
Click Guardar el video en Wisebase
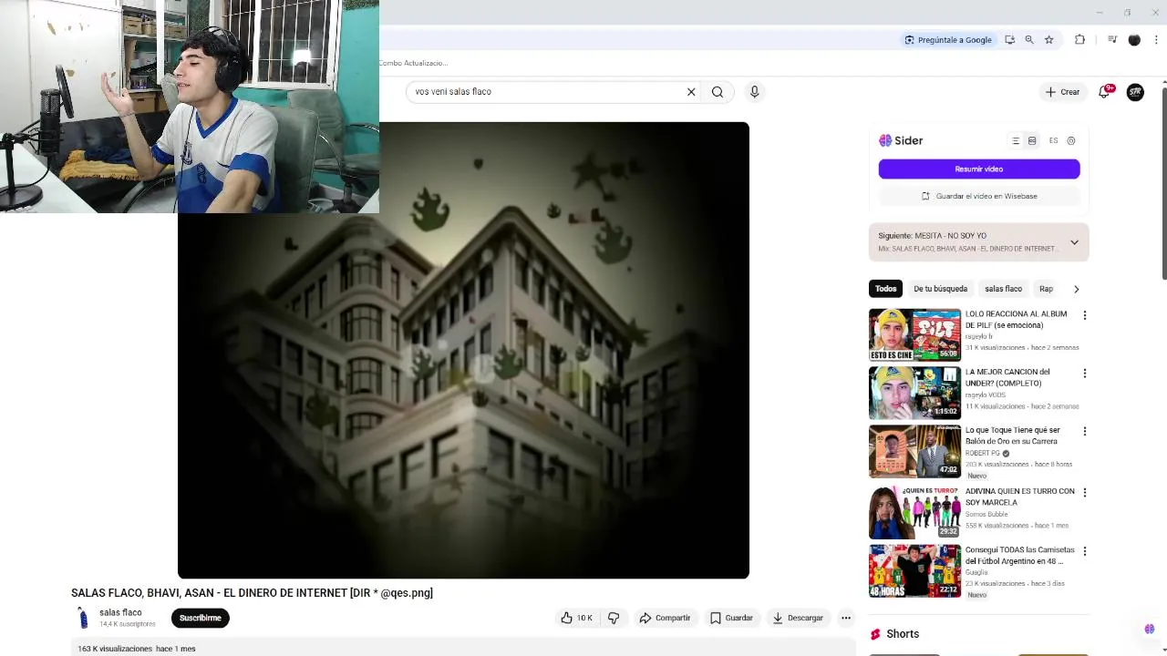(x=979, y=196)
